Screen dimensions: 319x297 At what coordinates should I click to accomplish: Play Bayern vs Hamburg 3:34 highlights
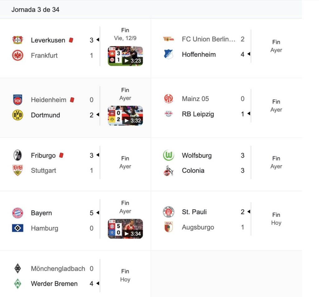125,229
